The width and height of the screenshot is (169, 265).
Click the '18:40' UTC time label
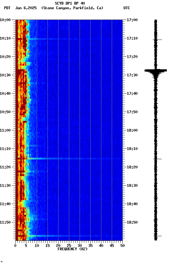pyautogui.click(x=132, y=204)
